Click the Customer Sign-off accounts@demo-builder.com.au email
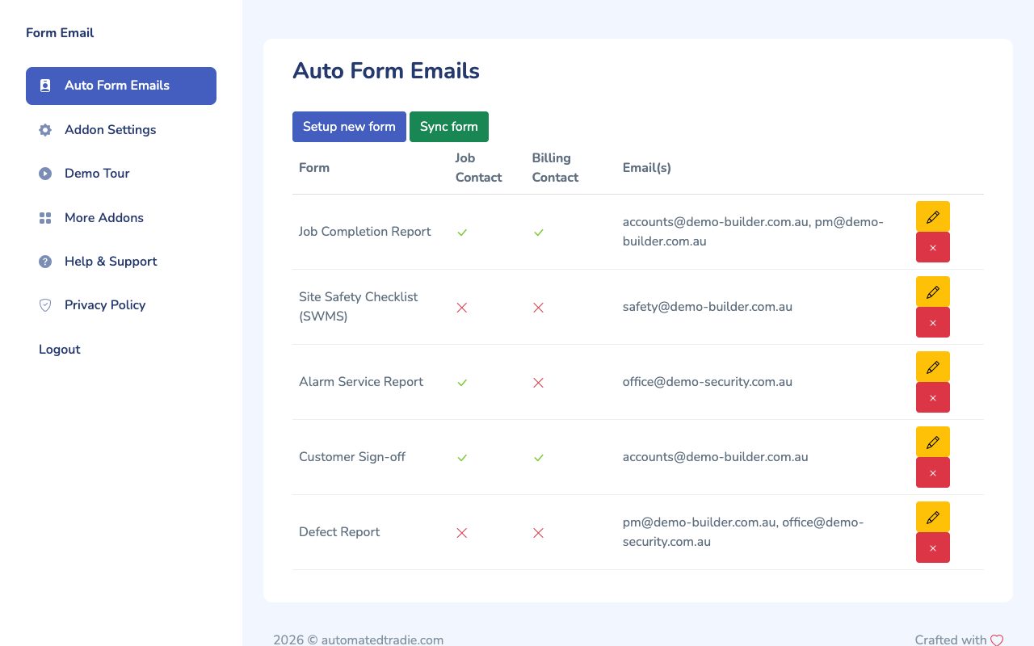 coord(716,457)
